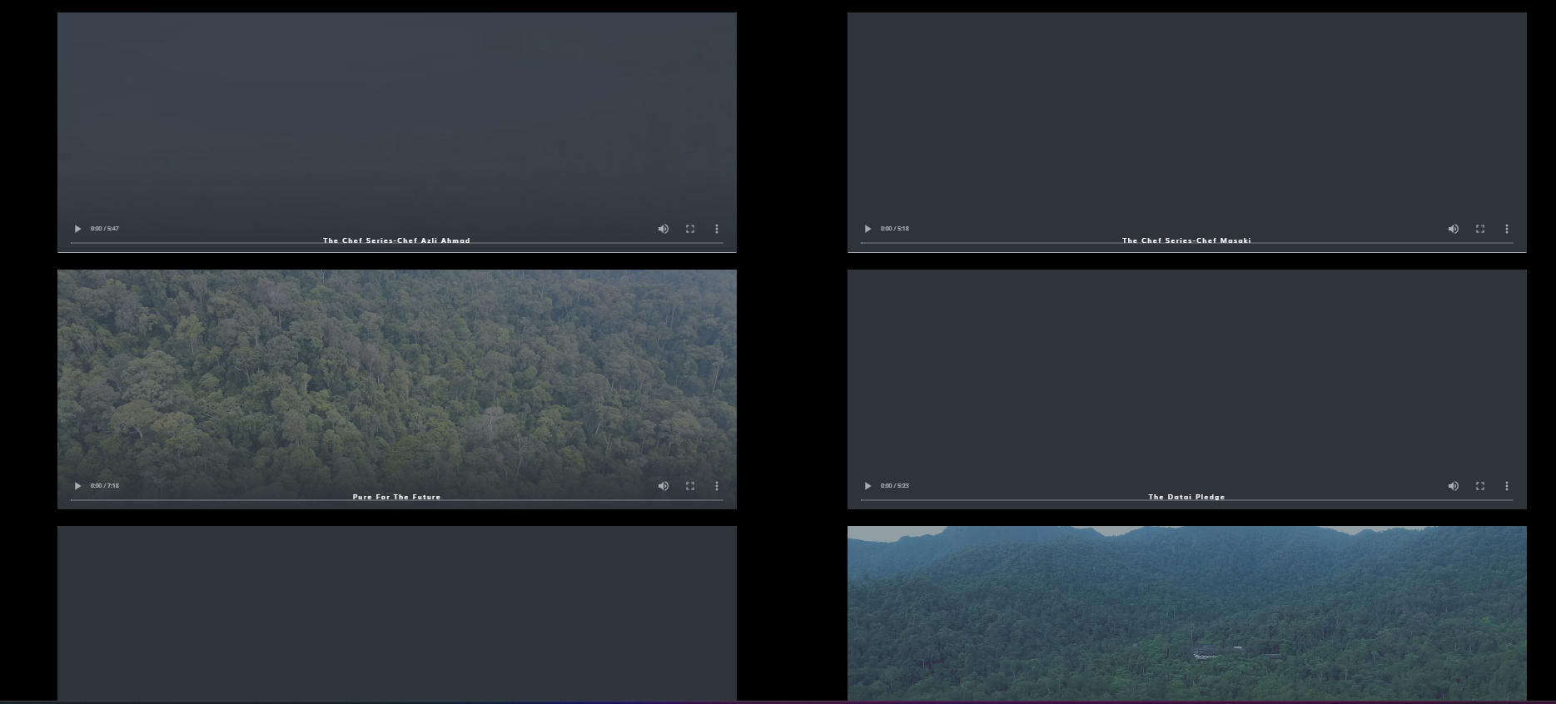Viewport: 1556px width, 704px height.
Task: Open three-dot menu on The Datai Pledge video
Action: (1507, 486)
